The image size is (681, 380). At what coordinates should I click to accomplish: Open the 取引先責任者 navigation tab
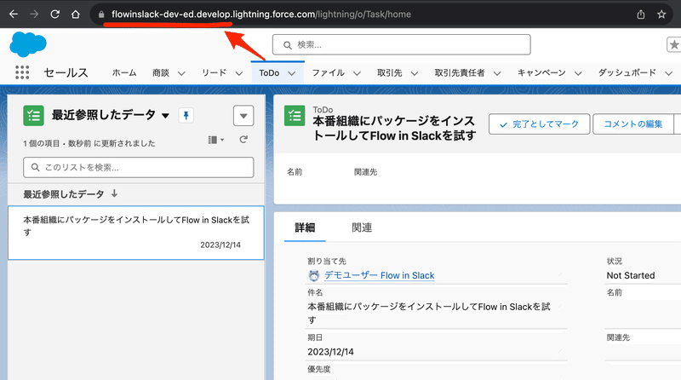tap(460, 72)
